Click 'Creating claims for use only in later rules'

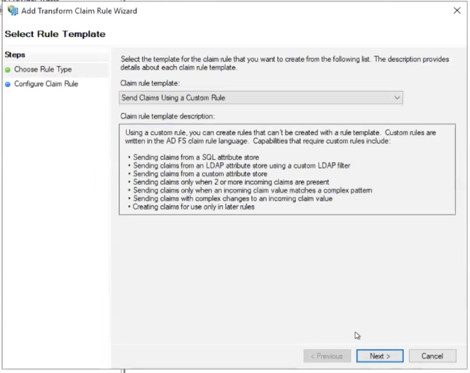194,207
